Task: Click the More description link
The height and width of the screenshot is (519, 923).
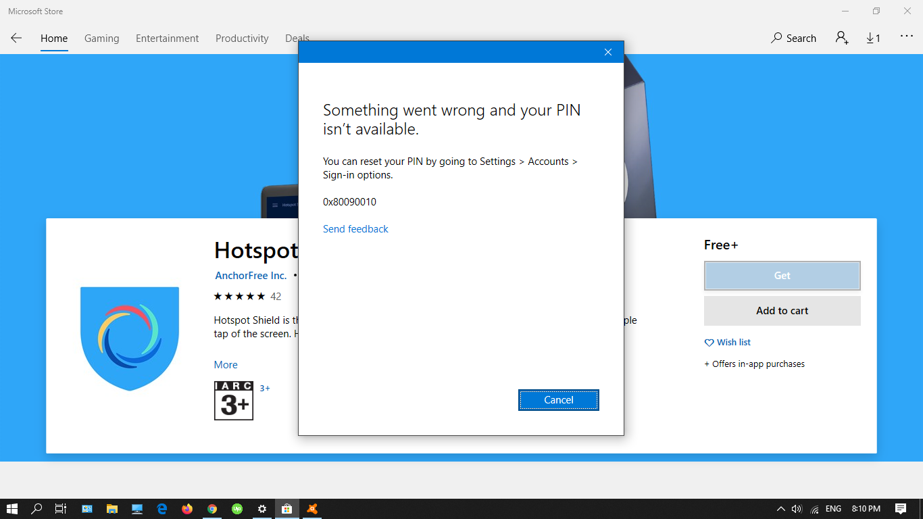Action: coord(226,365)
